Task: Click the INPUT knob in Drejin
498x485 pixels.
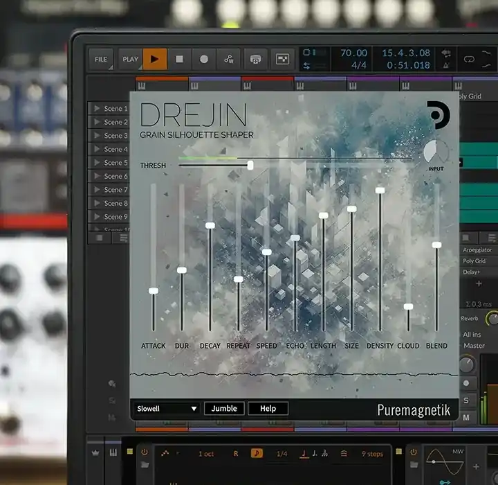Action: point(436,152)
